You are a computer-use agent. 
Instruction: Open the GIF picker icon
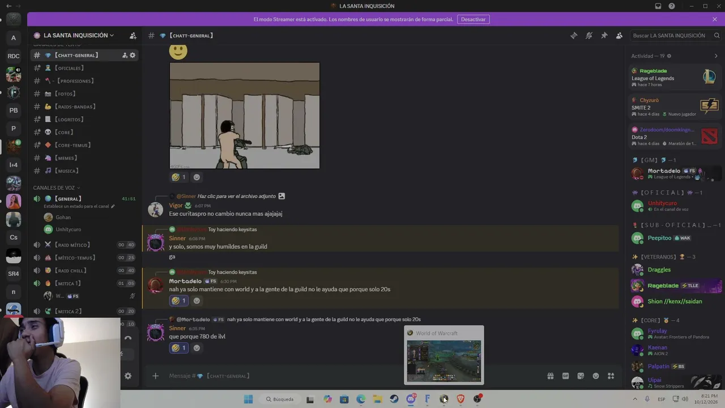565,376
